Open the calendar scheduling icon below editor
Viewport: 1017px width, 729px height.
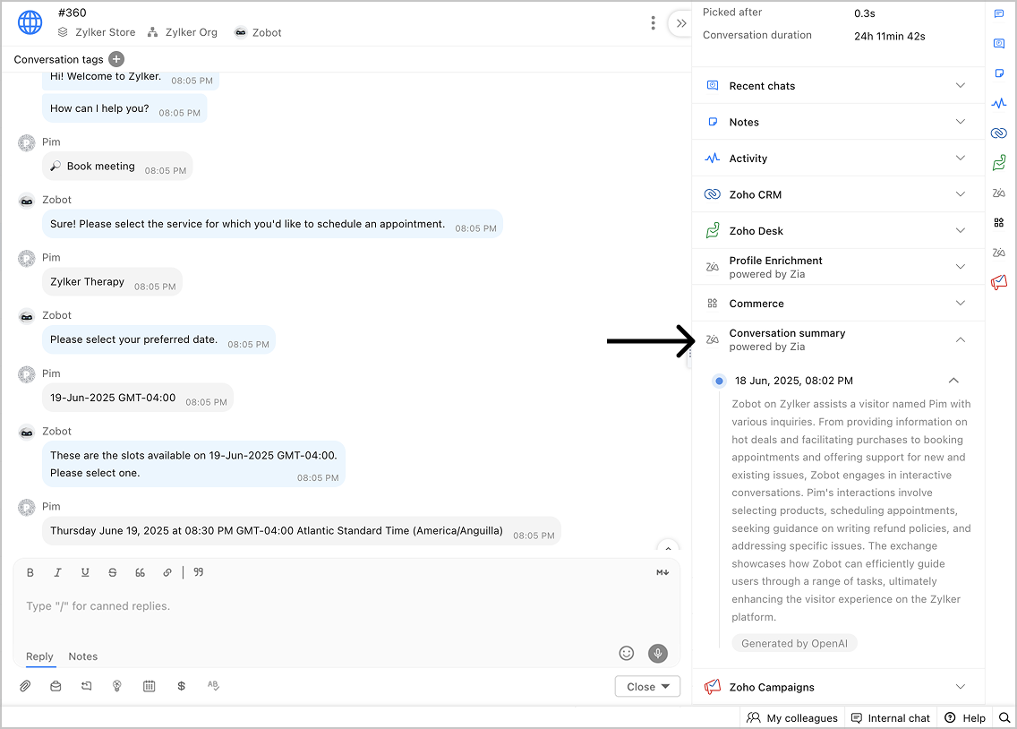click(150, 685)
